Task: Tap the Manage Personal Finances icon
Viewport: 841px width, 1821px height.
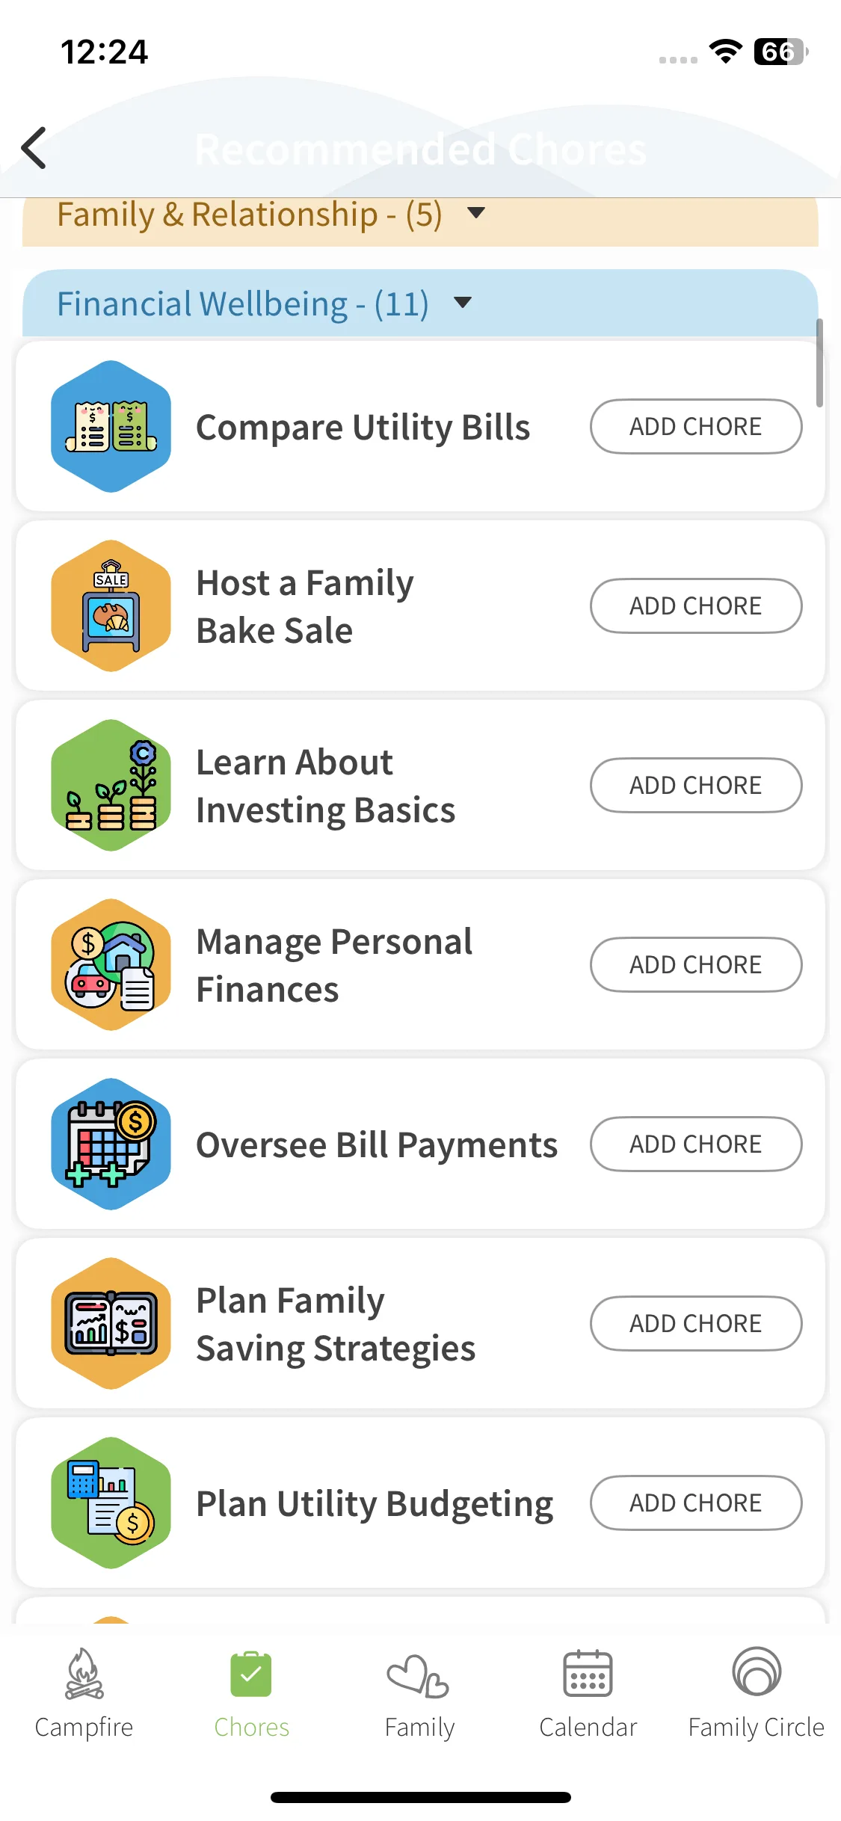Action: [111, 965]
